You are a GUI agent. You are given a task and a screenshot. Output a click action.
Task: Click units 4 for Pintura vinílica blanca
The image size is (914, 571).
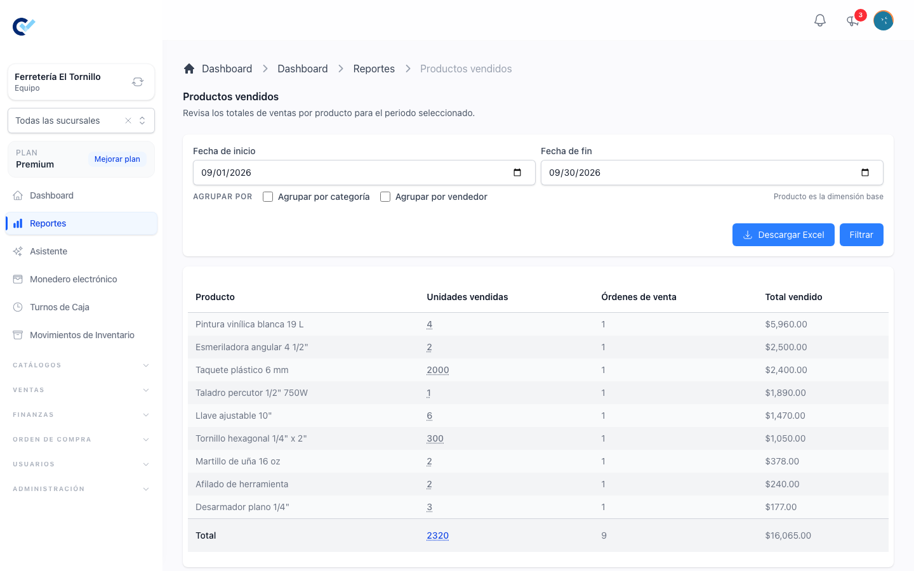point(430,324)
